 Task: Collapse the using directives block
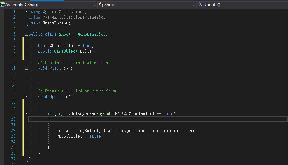tap(27, 12)
